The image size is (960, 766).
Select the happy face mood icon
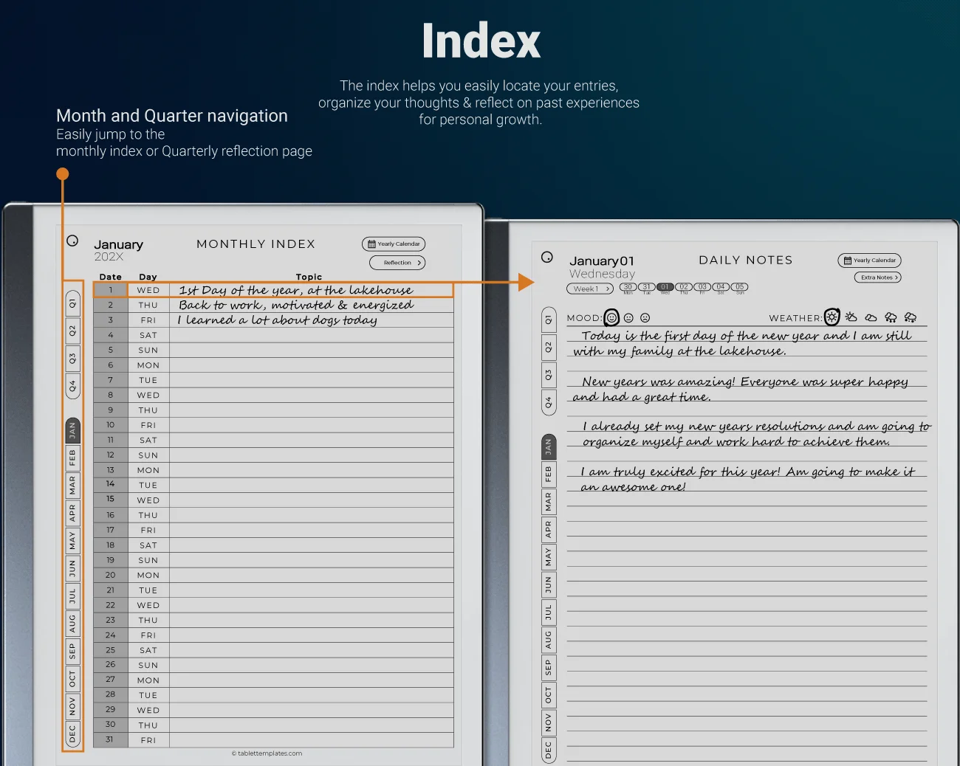click(611, 318)
